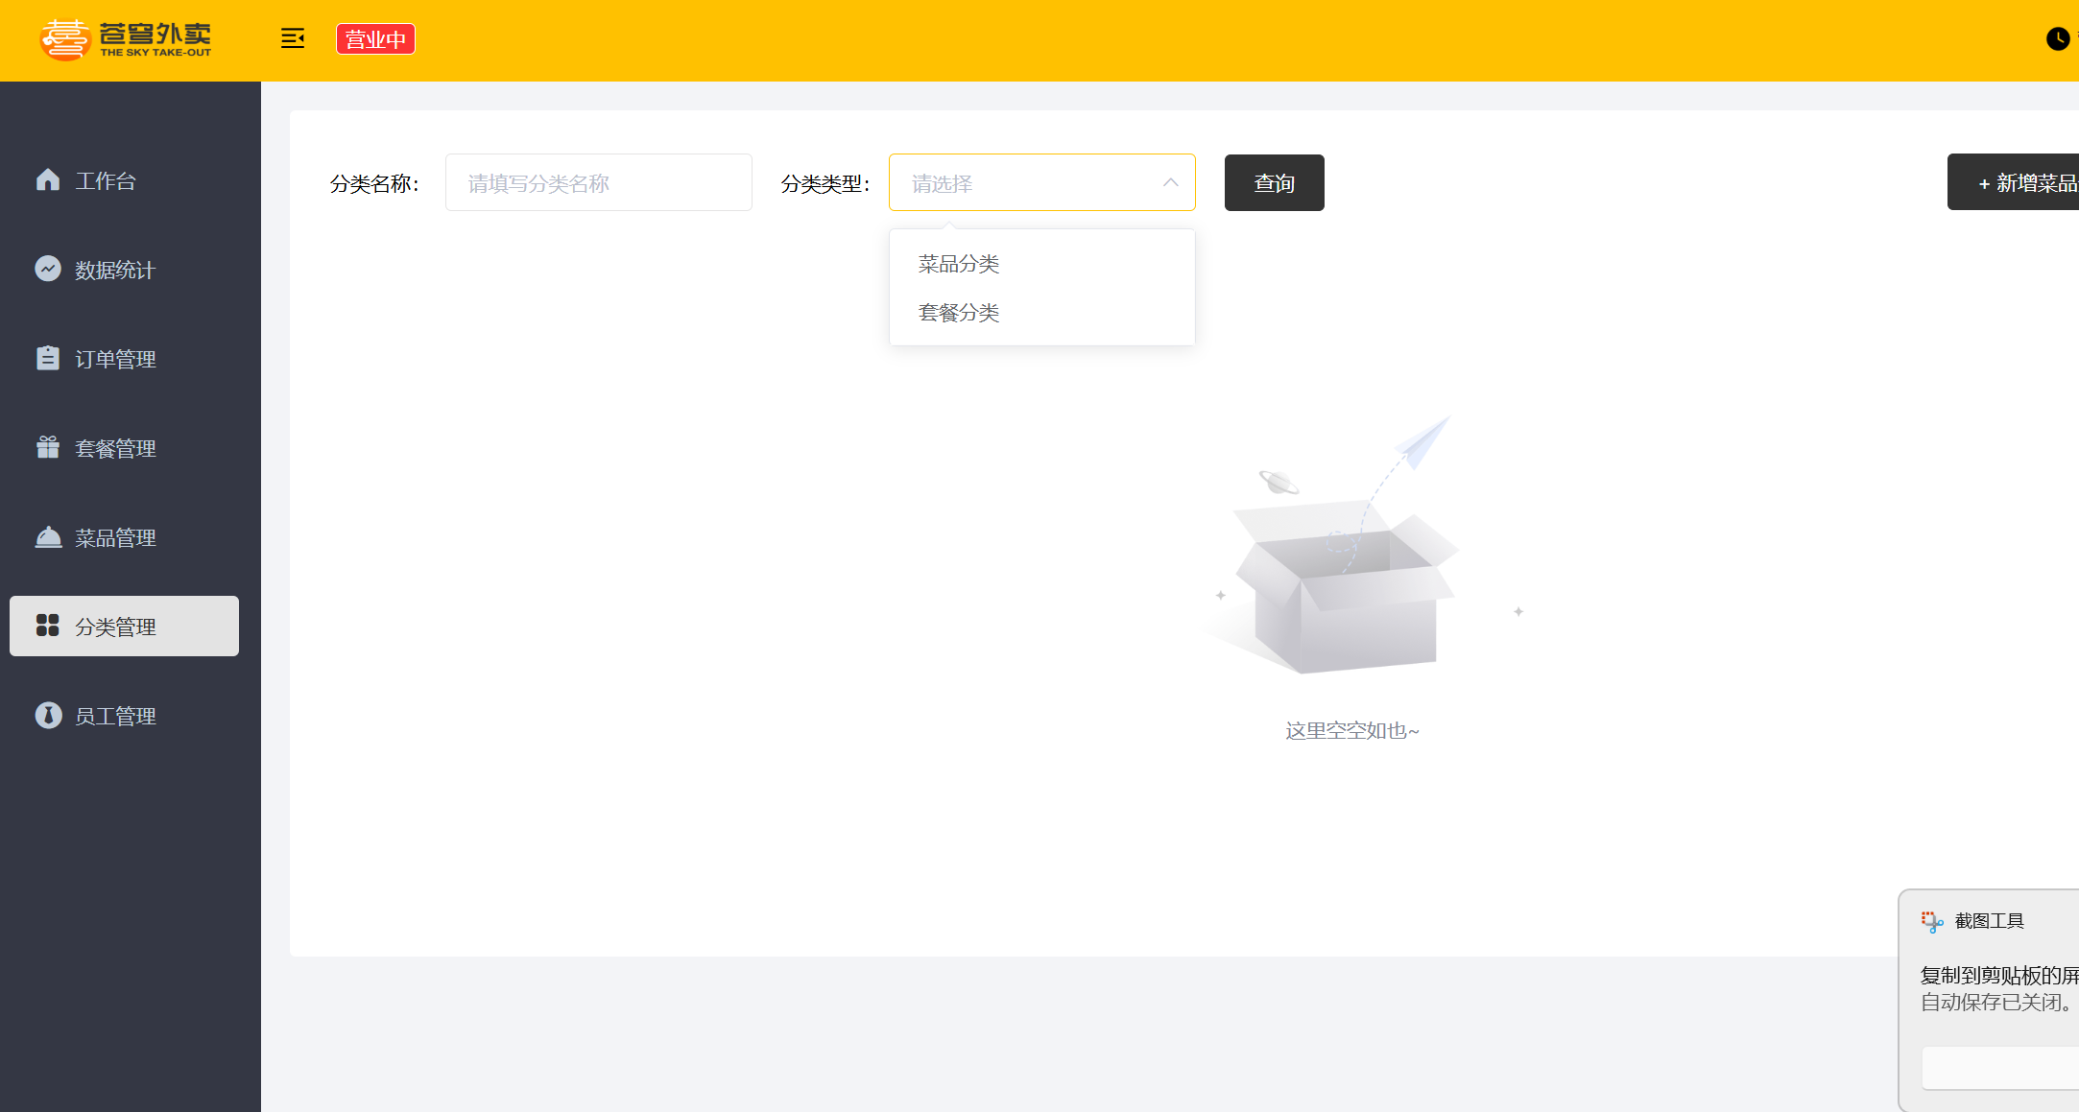
Task: Click the dish cover icon beside 菜品管理
Action: (x=48, y=536)
